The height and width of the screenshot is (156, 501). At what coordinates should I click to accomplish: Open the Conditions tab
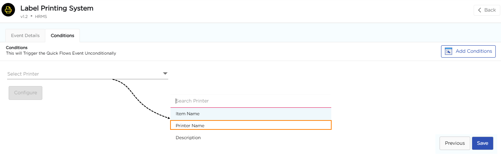(x=63, y=36)
